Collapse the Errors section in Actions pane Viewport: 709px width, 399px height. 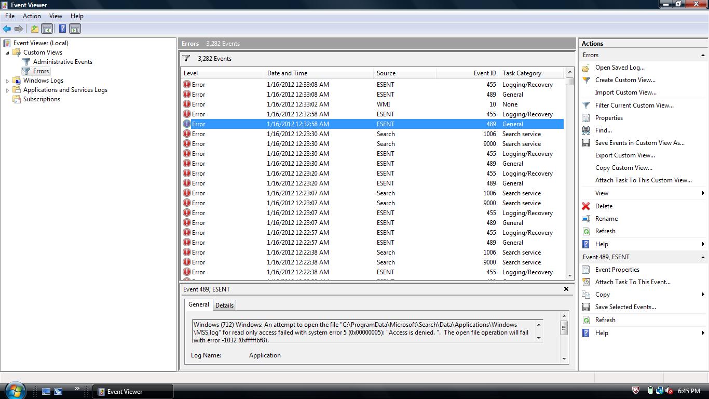pos(703,55)
